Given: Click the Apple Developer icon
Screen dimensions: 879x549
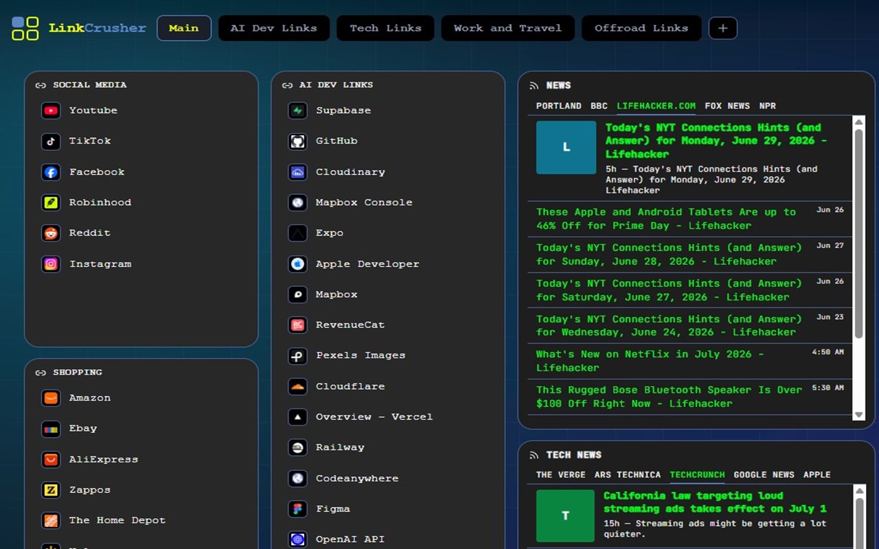Looking at the screenshot, I should [297, 264].
